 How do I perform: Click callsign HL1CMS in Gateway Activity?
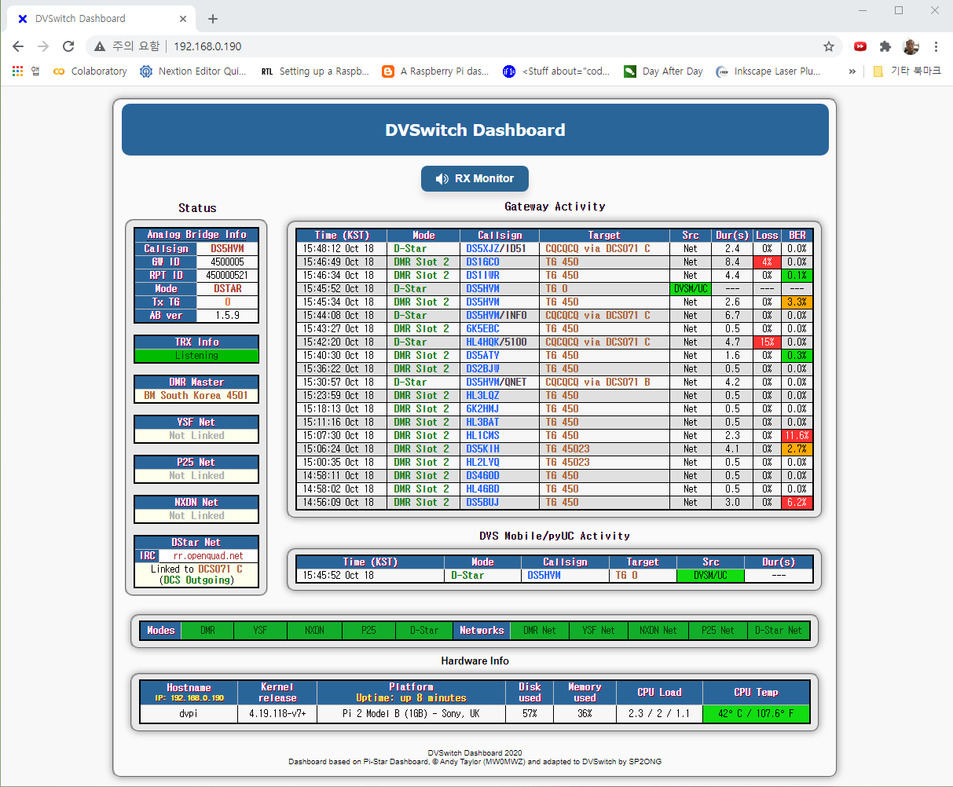pos(482,435)
